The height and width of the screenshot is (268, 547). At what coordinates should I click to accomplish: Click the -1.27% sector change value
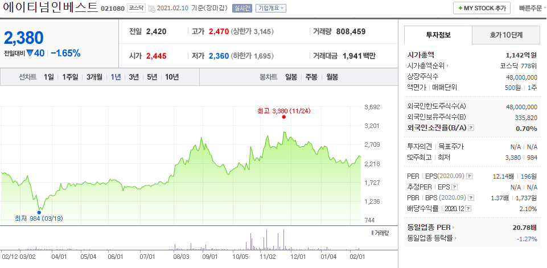[x=527, y=238]
